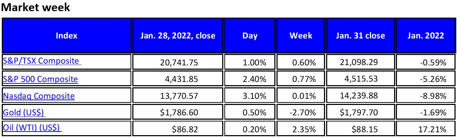The image size is (457, 138).
Task: Open the S&P 500 Composite link
Action: click(x=40, y=79)
